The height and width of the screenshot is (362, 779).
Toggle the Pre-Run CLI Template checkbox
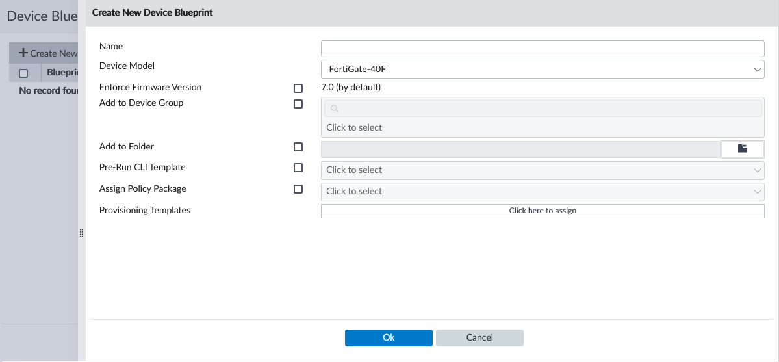click(x=298, y=168)
